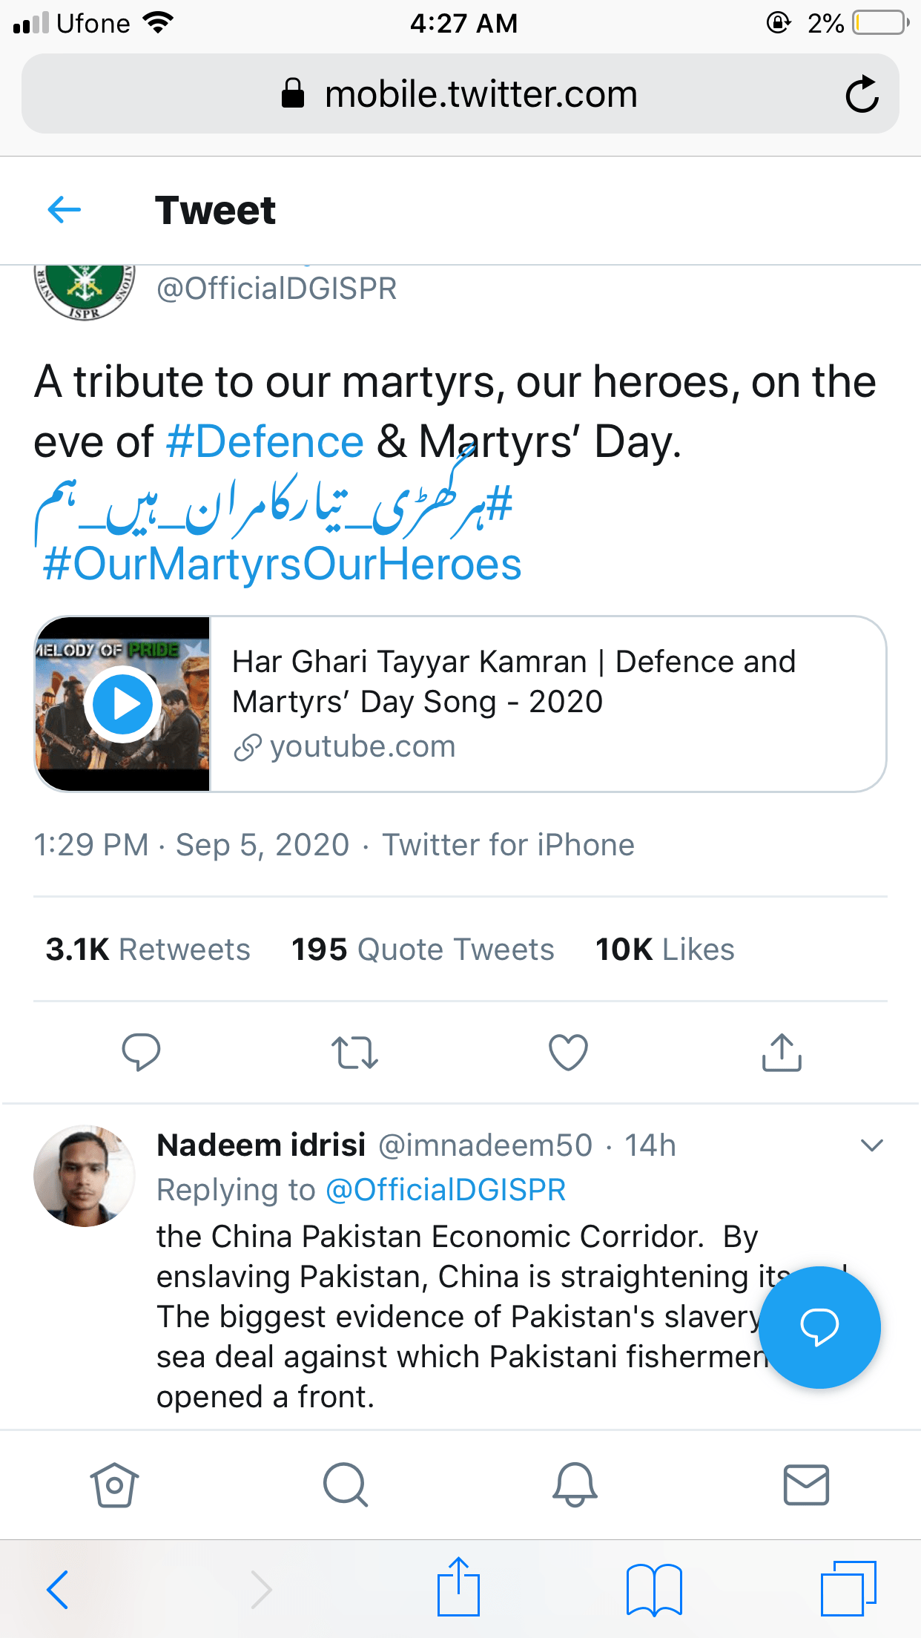The image size is (921, 1638).
Task: View the 195 Quote Tweets
Action: click(x=423, y=950)
